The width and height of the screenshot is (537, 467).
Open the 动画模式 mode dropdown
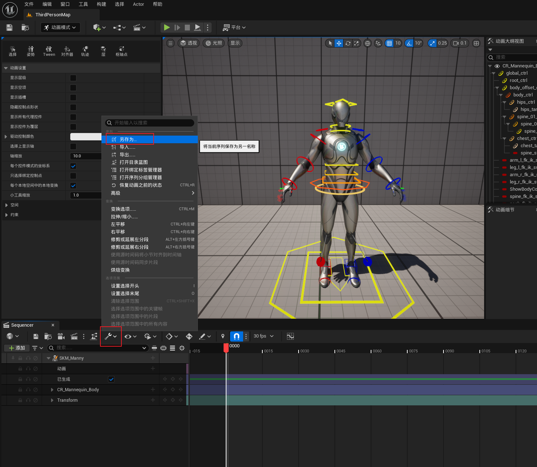point(61,28)
